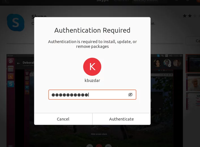Click the Hide screen share text

(99, 134)
